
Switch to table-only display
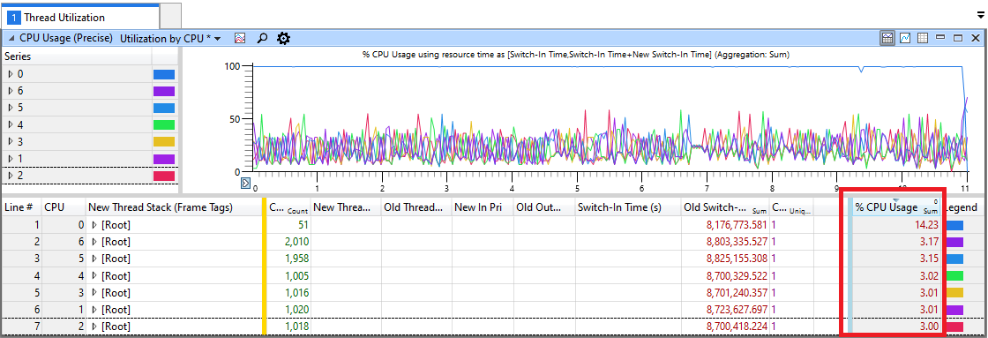(x=923, y=38)
